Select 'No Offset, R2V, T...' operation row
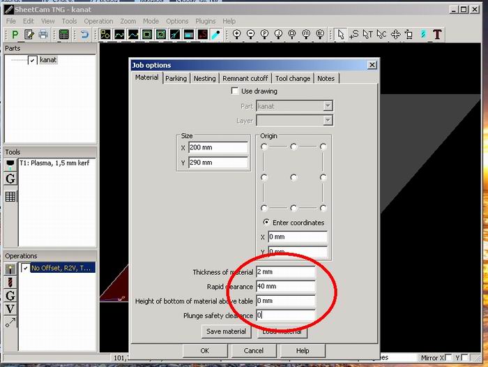This screenshot has width=488, height=367. click(x=63, y=268)
